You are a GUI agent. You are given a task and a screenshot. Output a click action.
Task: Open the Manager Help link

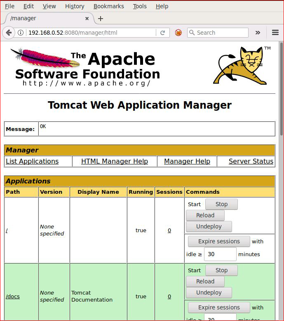tap(187, 161)
